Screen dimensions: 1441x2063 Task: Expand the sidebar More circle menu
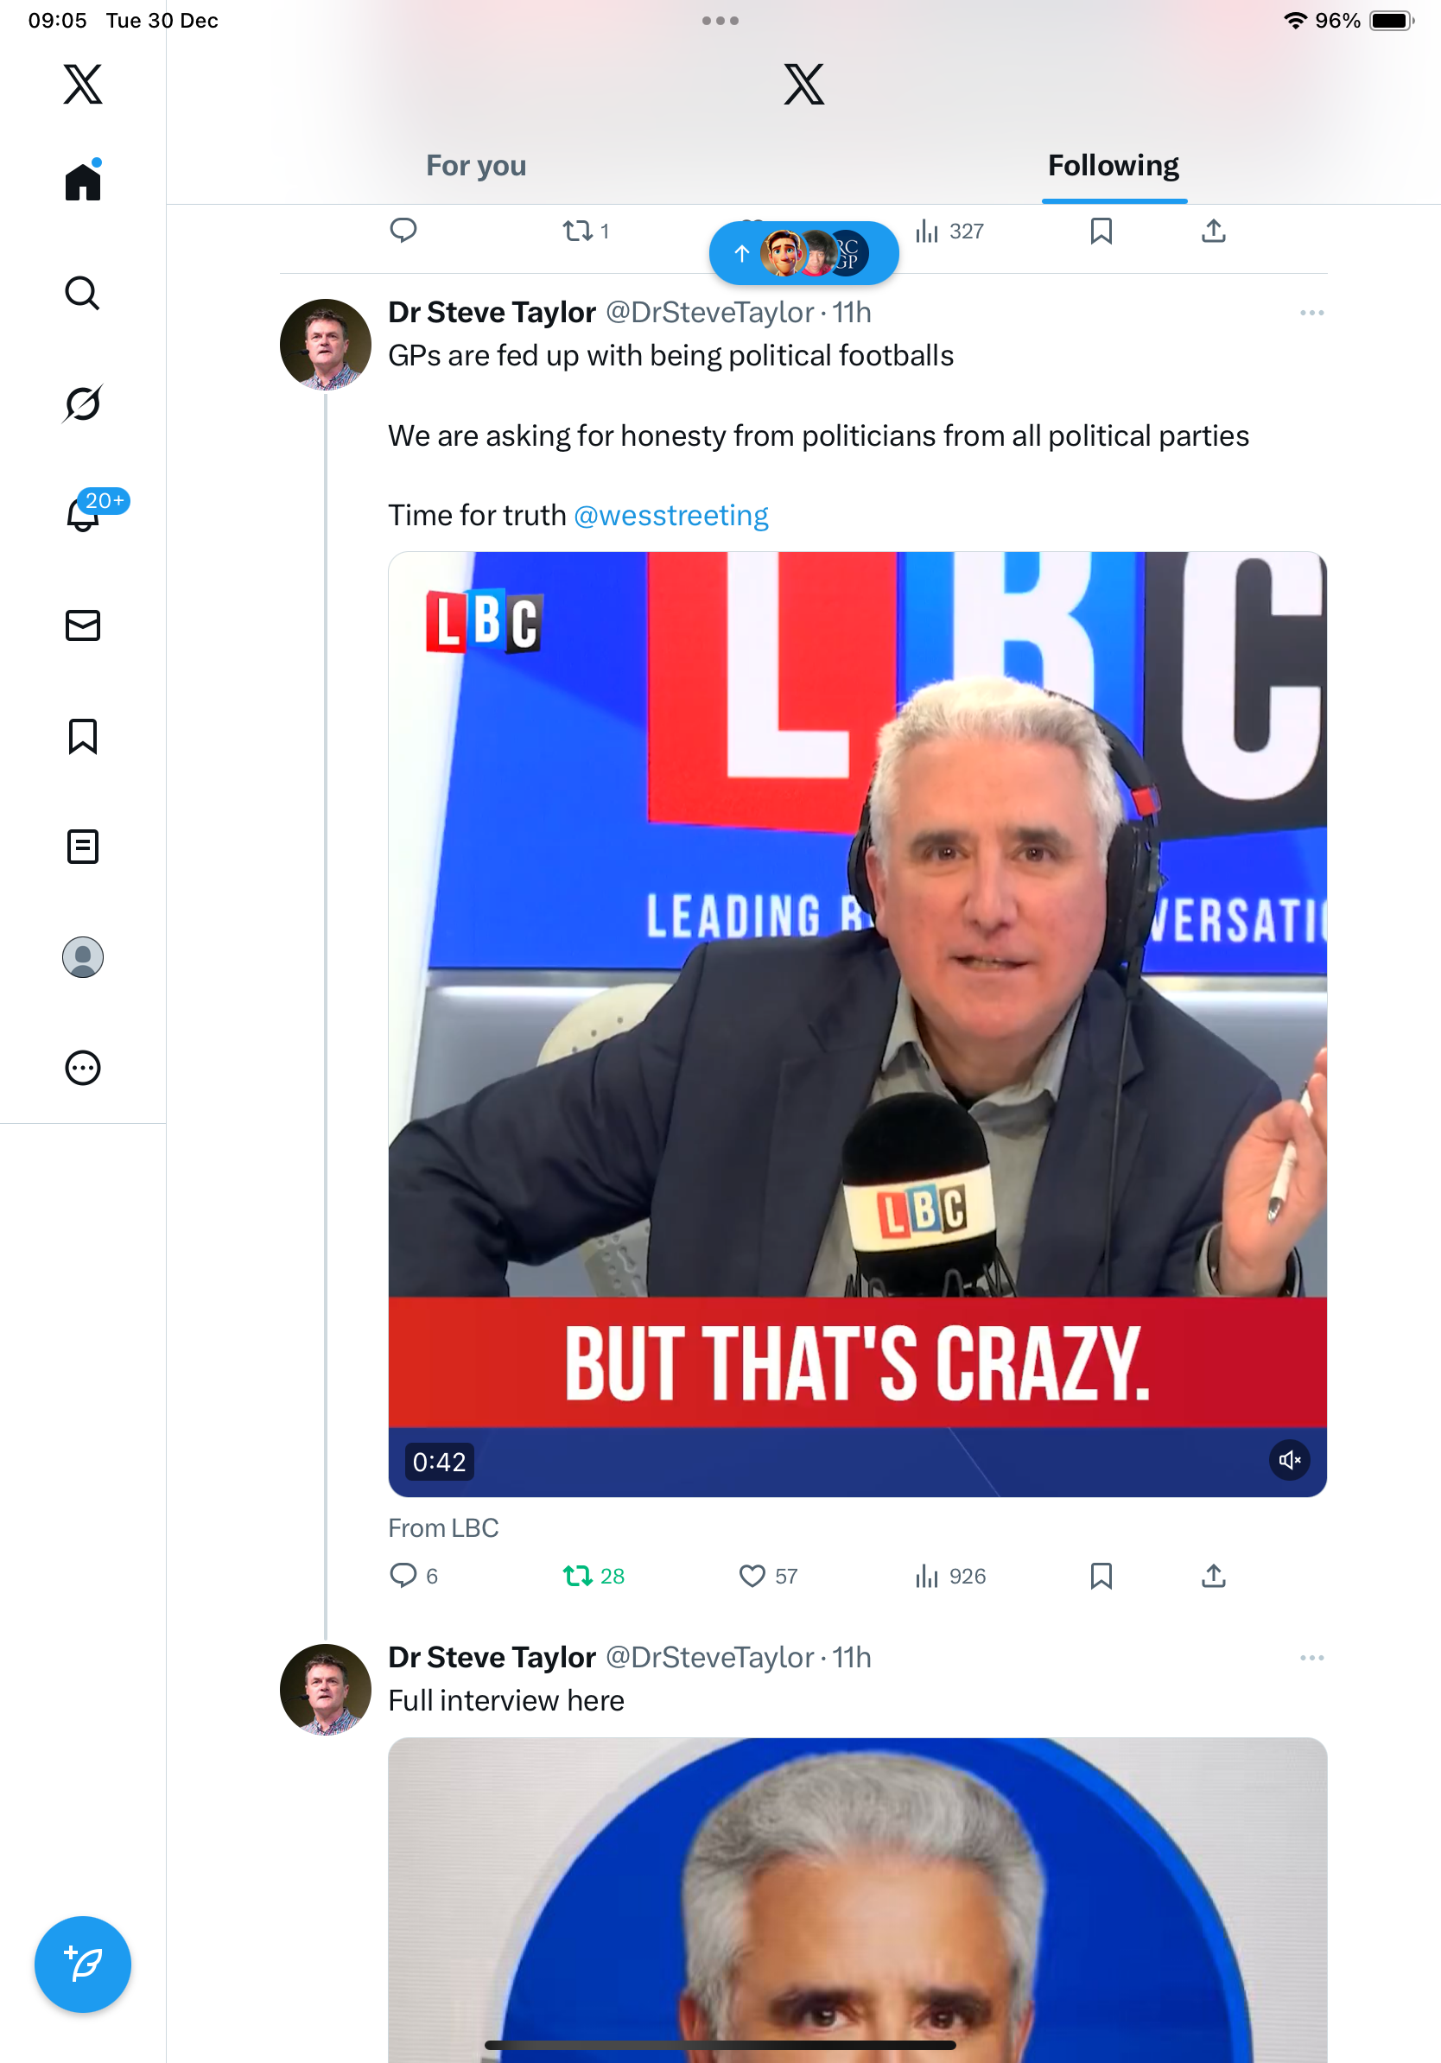coord(83,1068)
